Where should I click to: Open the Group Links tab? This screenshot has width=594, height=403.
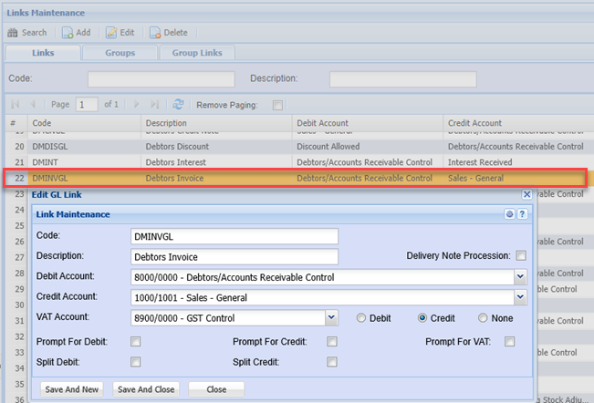(x=197, y=53)
